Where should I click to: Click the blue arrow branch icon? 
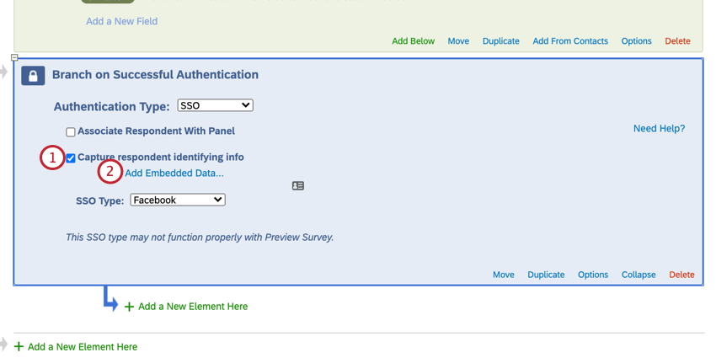point(110,299)
